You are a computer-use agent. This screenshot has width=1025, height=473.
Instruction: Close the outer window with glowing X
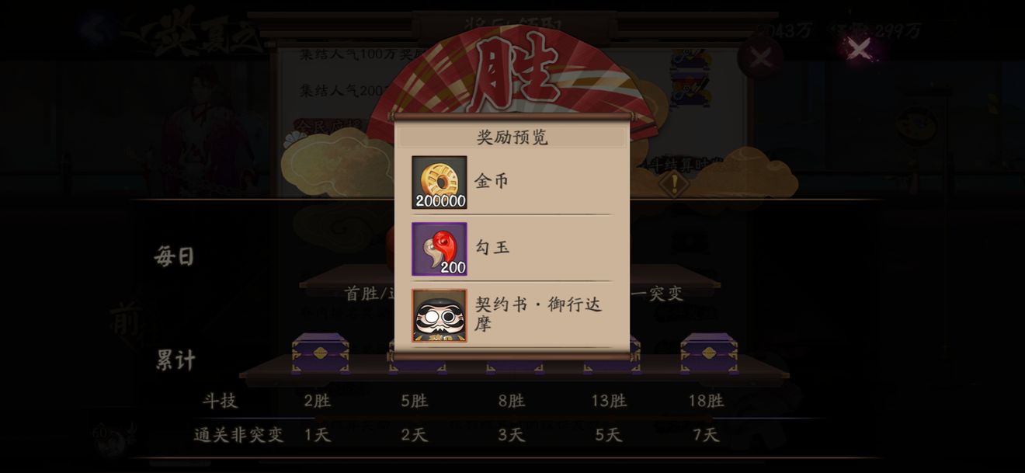point(859,49)
